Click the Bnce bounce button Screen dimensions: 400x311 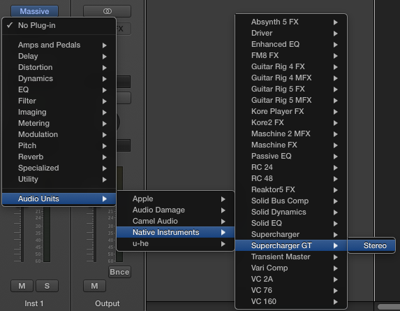tap(119, 272)
